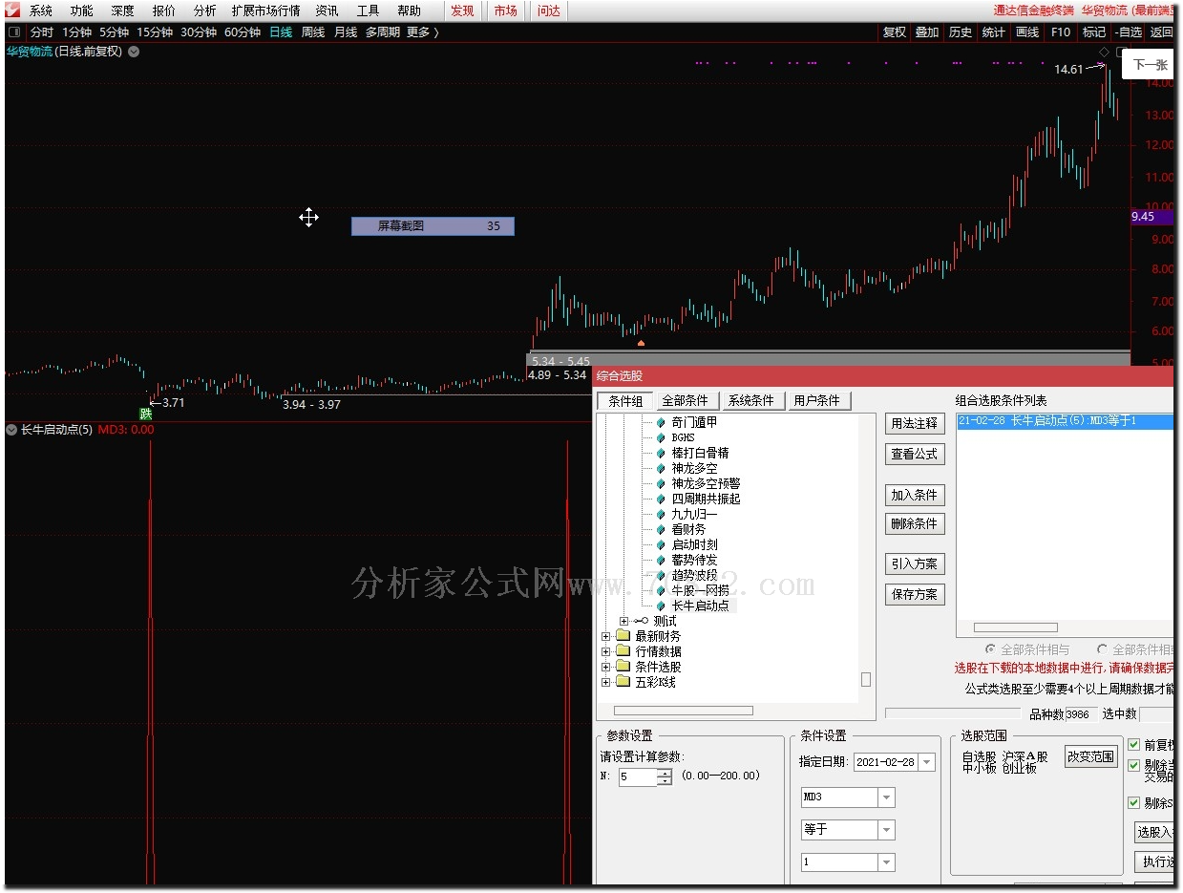Image resolution: width=1183 pixels, height=893 pixels.
Task: Click the 引入方案 button
Action: (915, 563)
